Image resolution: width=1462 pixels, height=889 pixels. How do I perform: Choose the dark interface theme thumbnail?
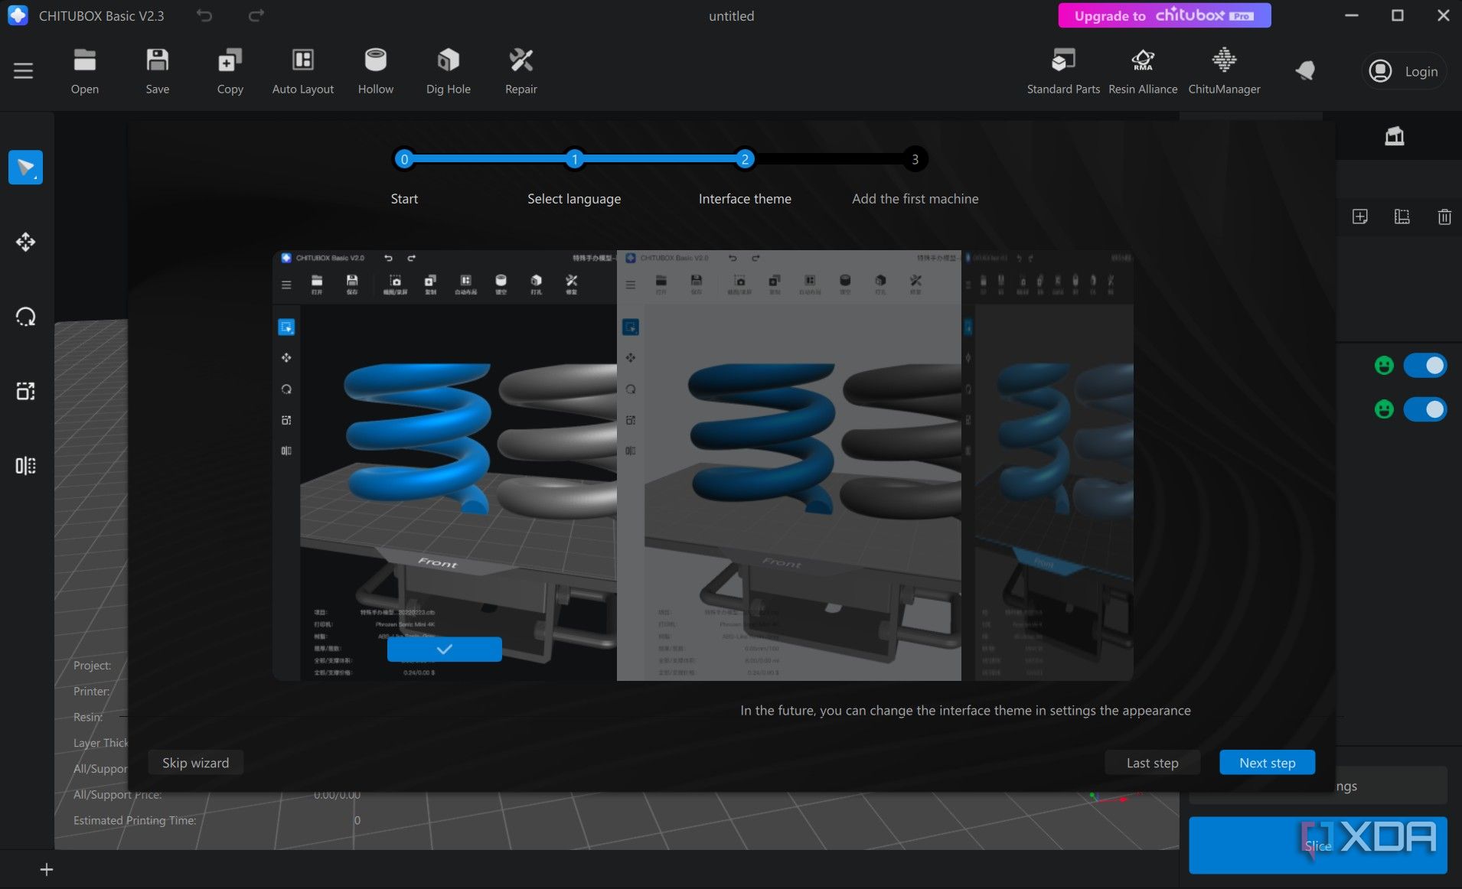[x=445, y=465]
